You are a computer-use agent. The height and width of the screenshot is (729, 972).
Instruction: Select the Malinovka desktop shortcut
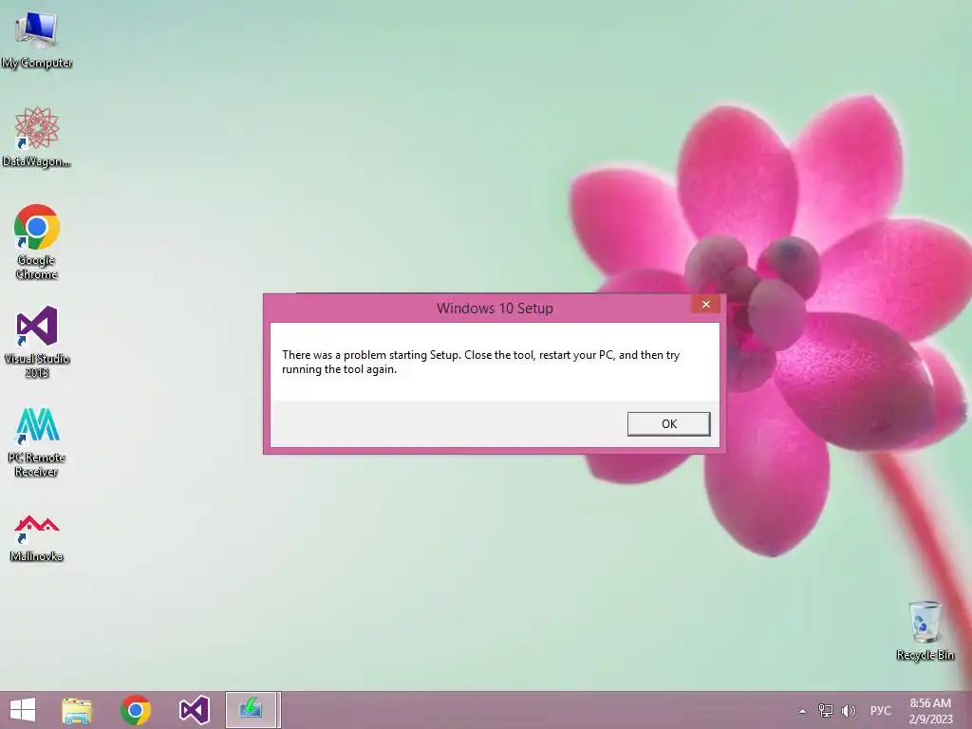click(37, 538)
